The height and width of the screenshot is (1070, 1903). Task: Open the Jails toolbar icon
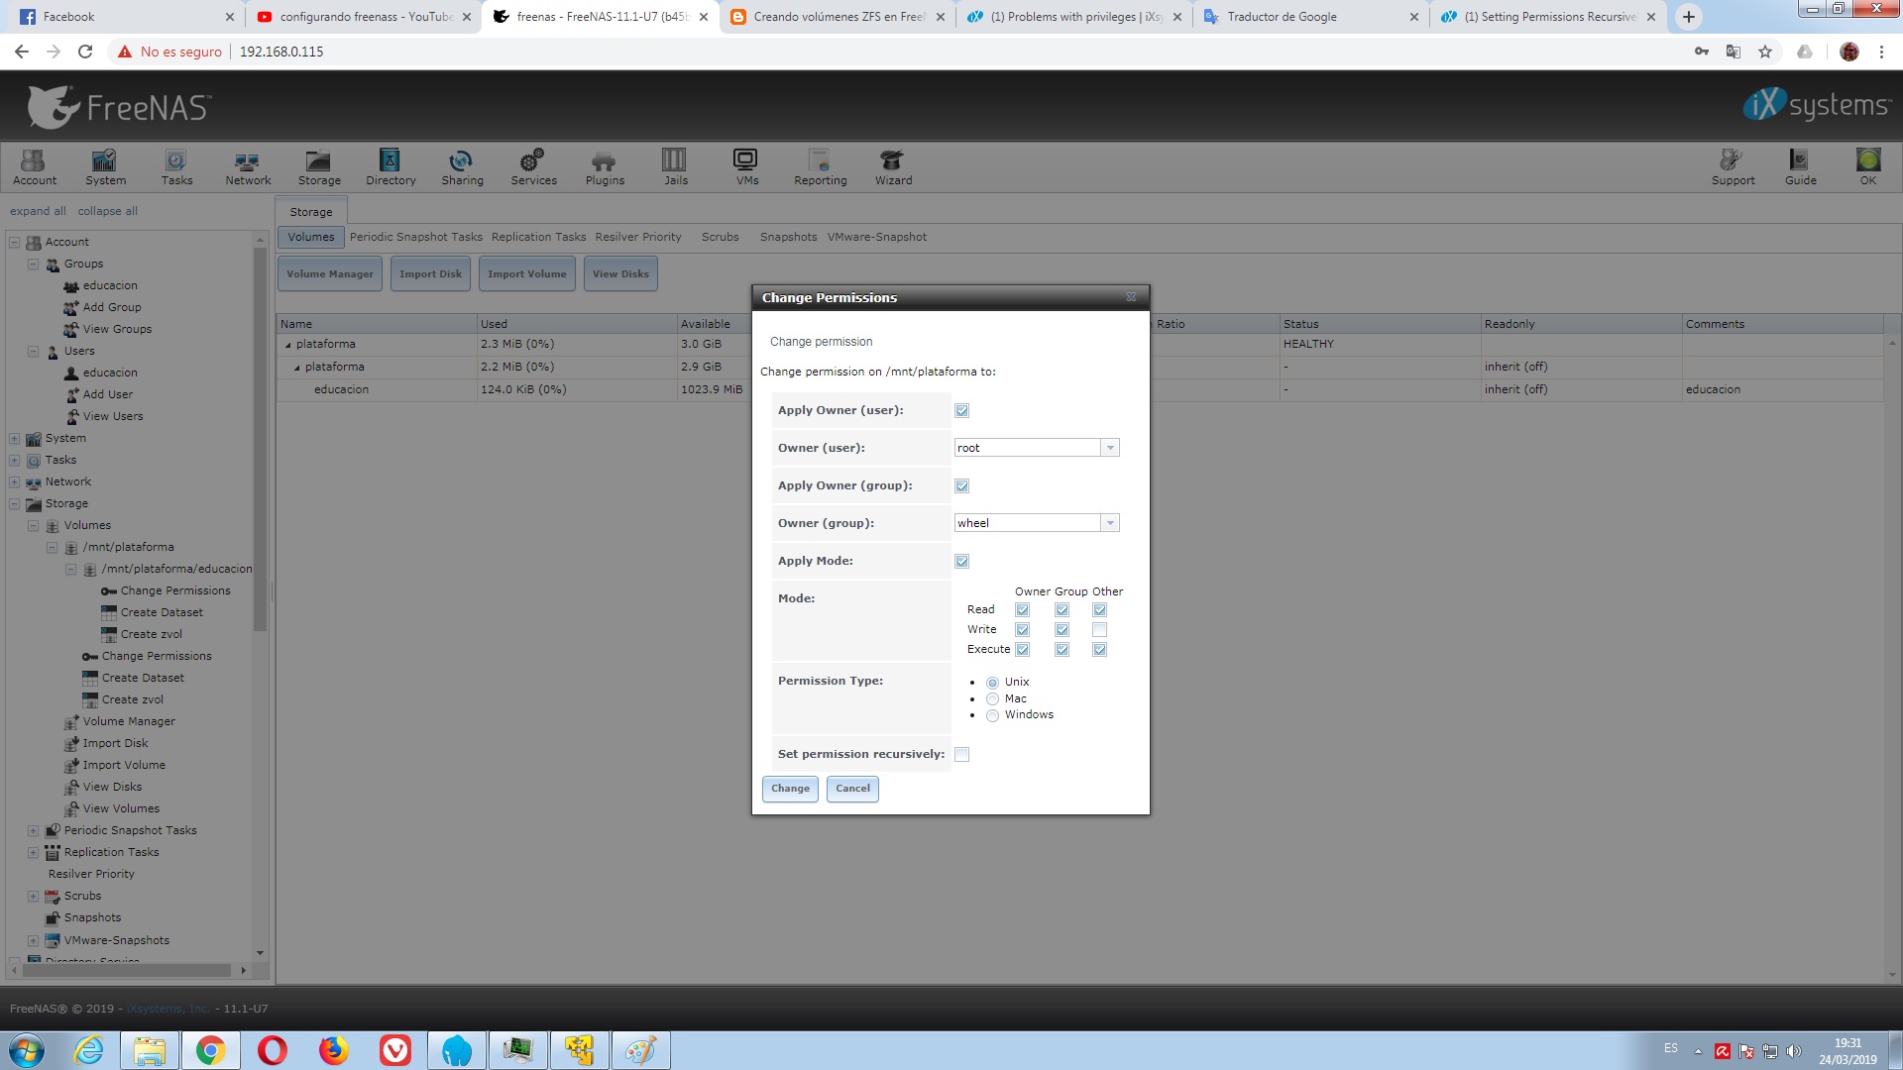pyautogui.click(x=676, y=166)
